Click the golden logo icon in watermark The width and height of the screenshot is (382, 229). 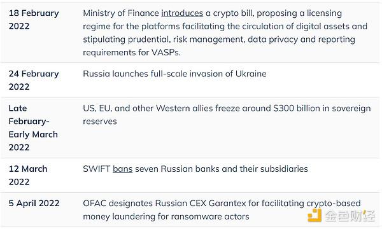pyautogui.click(x=315, y=216)
